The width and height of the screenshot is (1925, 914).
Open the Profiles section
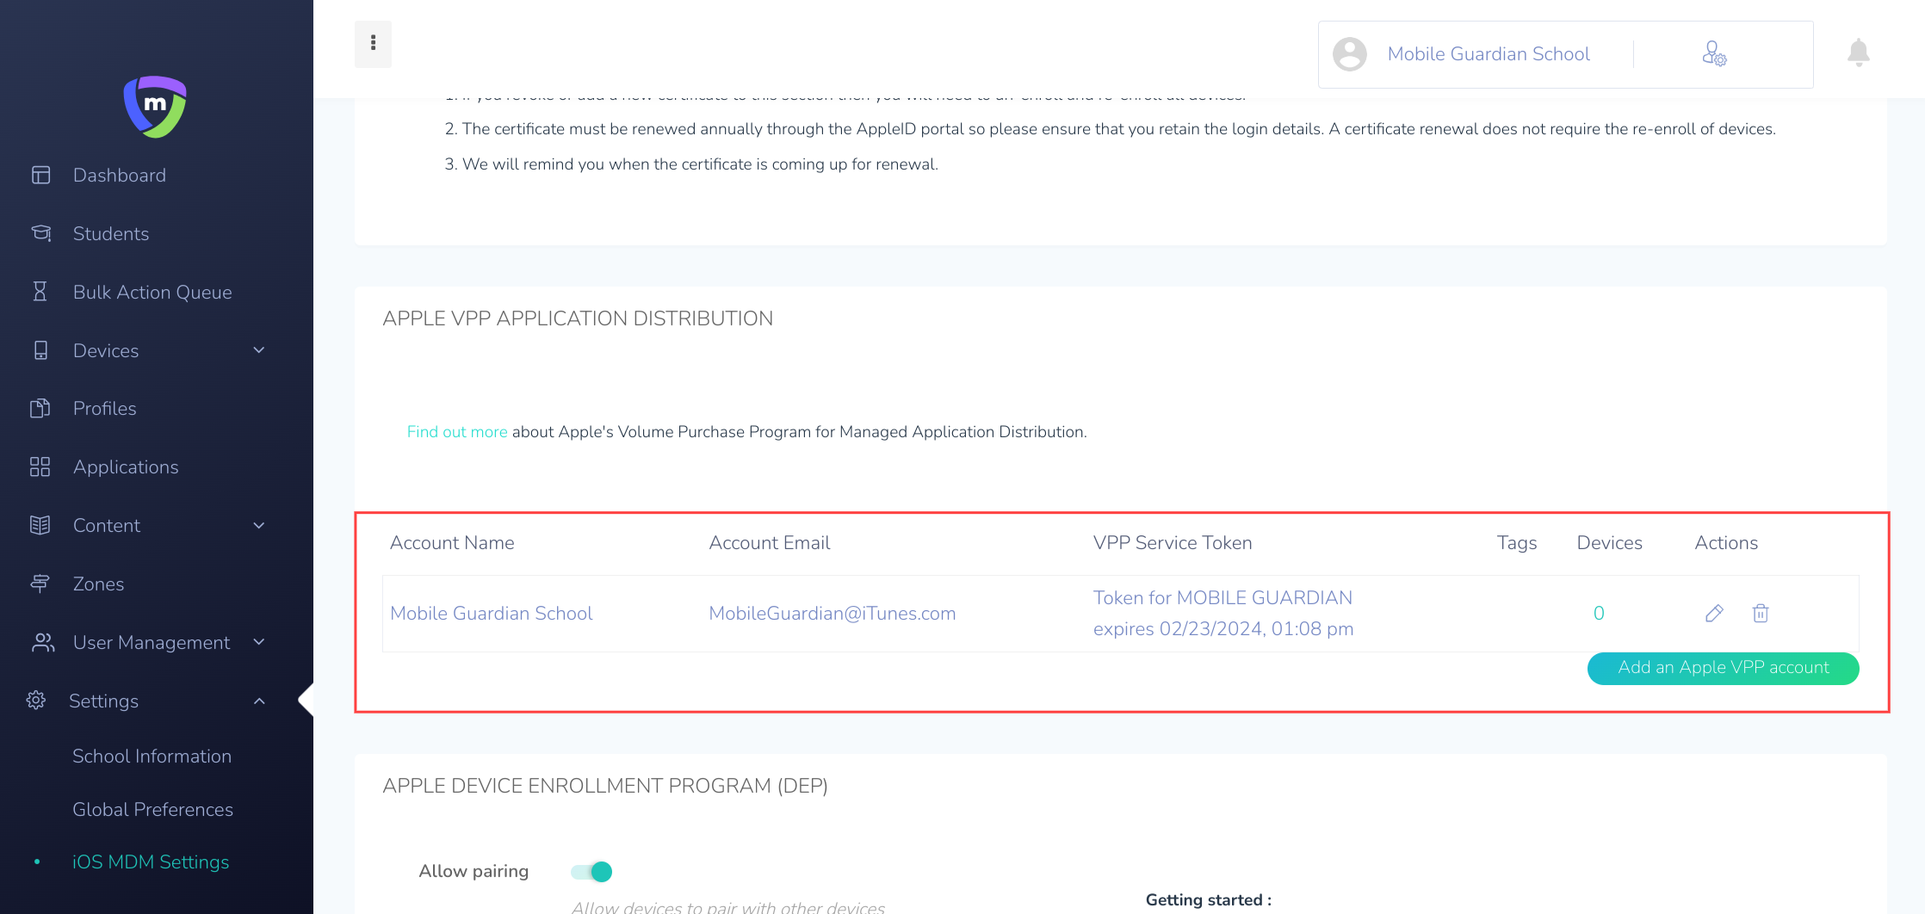105,408
